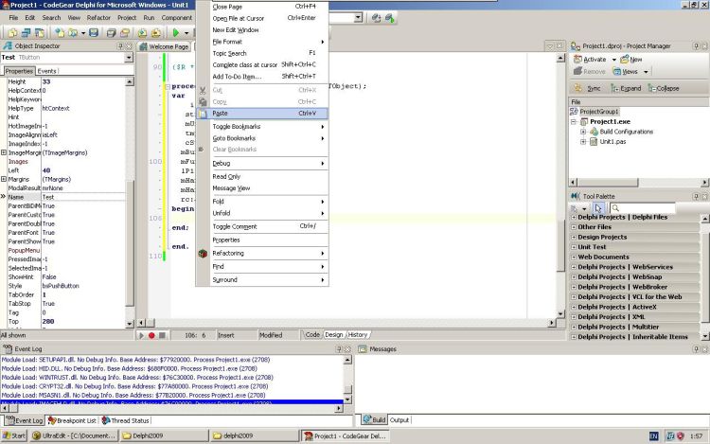Click the second globe icon beside the toolbar combo
710x444 pixels.
pyautogui.click(x=390, y=18)
